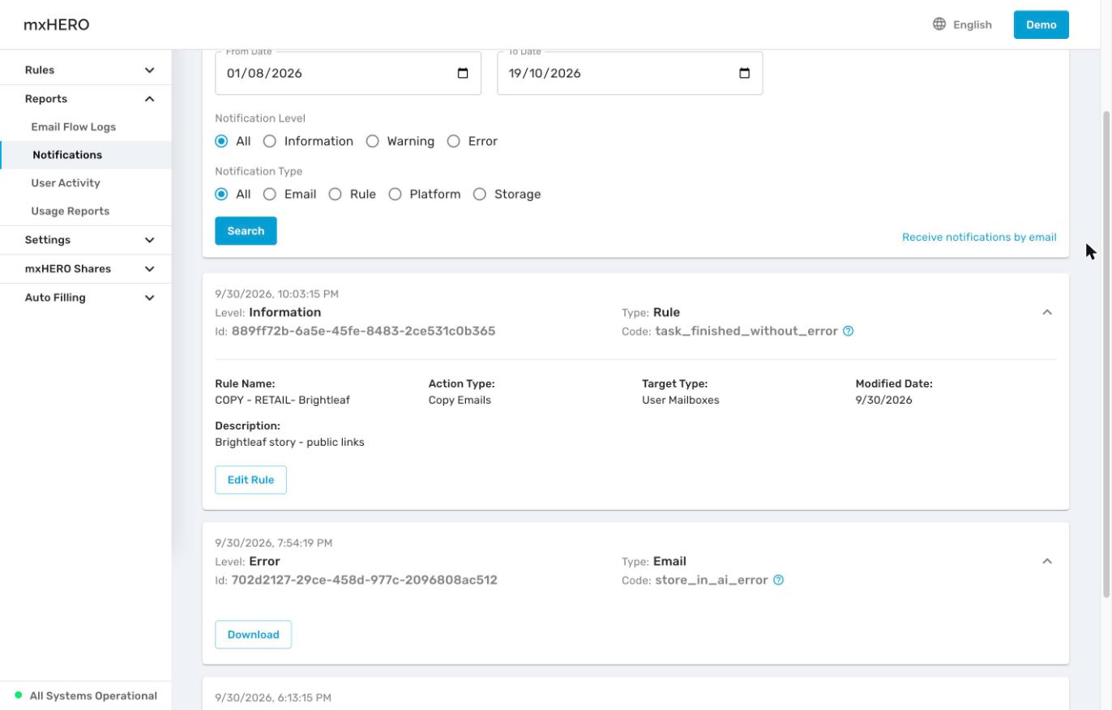Collapse the store_in_ai_error notification card
Viewport: 1112px width, 710px height.
(1047, 561)
